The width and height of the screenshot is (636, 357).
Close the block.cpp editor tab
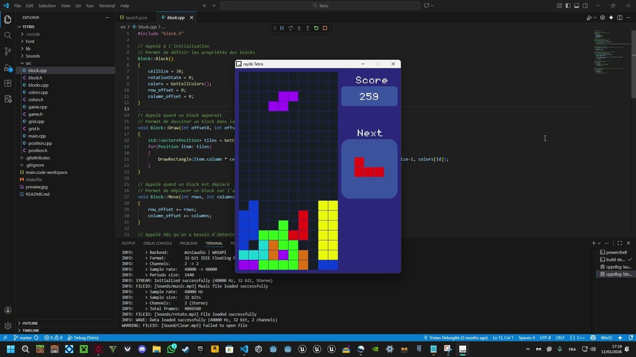[191, 18]
